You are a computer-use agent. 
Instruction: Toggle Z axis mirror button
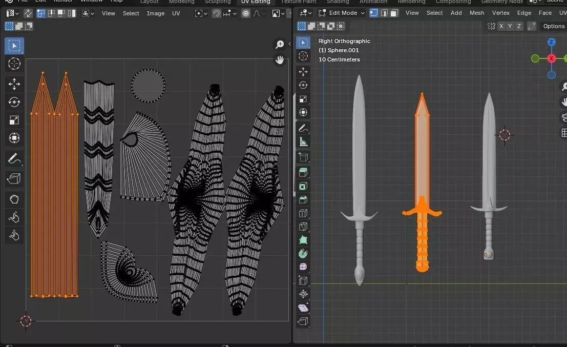tap(519, 26)
